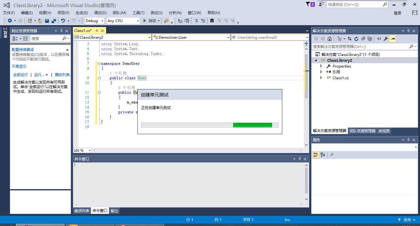Open the 测试(S) menu
Screen dimensions: 420x226
coord(157,13)
